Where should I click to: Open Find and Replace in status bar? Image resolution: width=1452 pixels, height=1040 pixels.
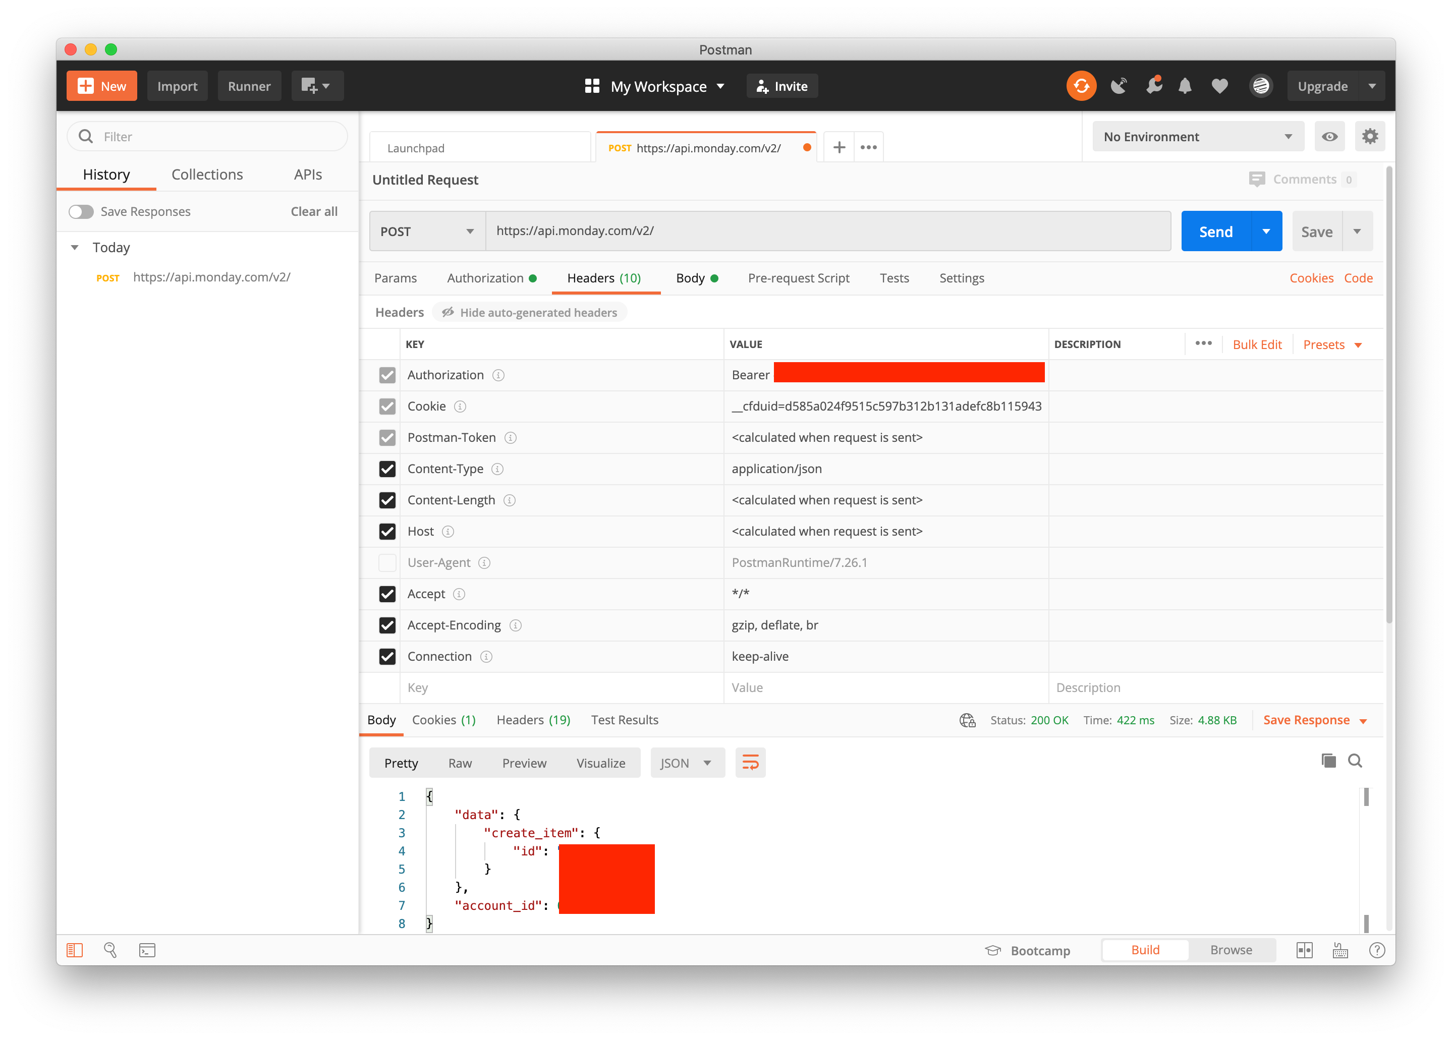point(110,951)
